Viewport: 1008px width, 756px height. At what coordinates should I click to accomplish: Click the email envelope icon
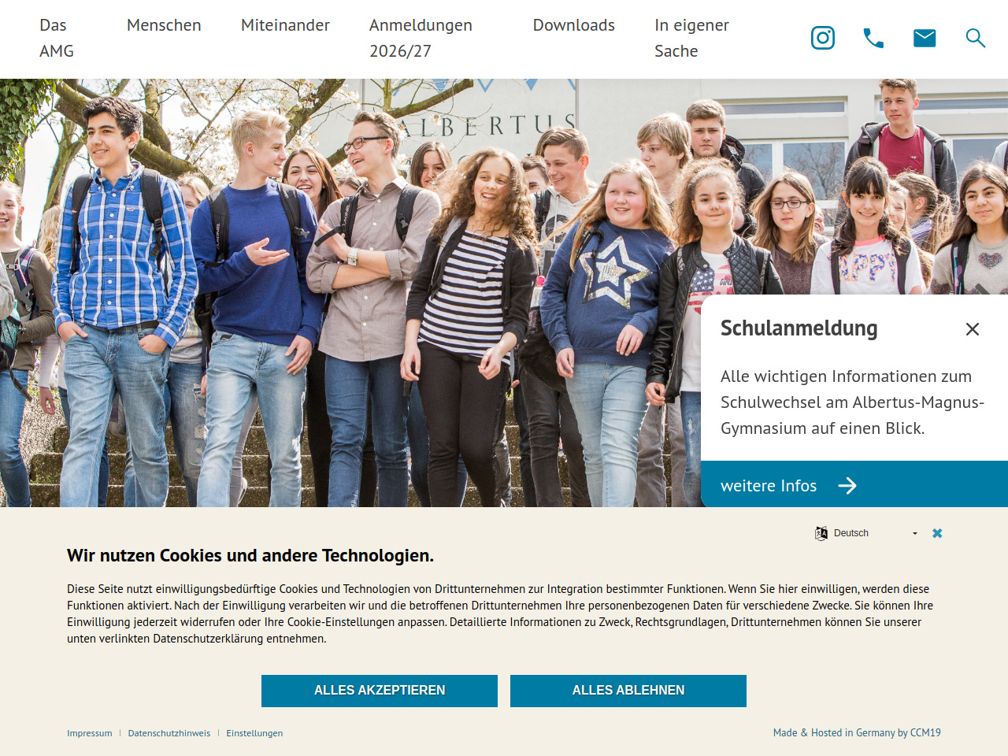click(925, 38)
